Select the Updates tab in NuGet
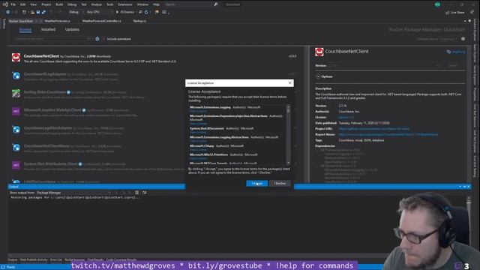This screenshot has height=270, width=480. click(72, 30)
